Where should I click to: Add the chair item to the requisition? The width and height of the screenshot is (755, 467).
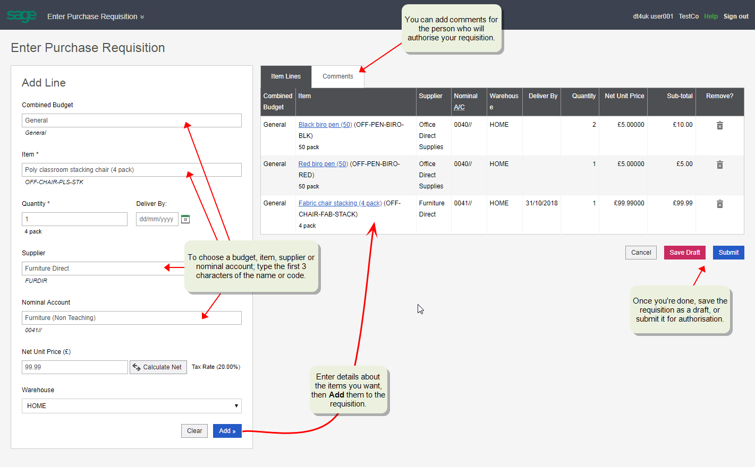pos(227,430)
